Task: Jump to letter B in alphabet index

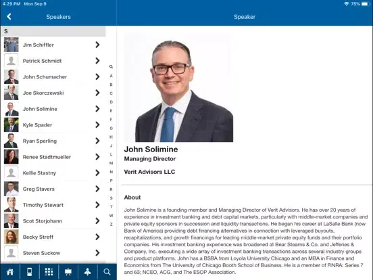Action: pos(111,85)
